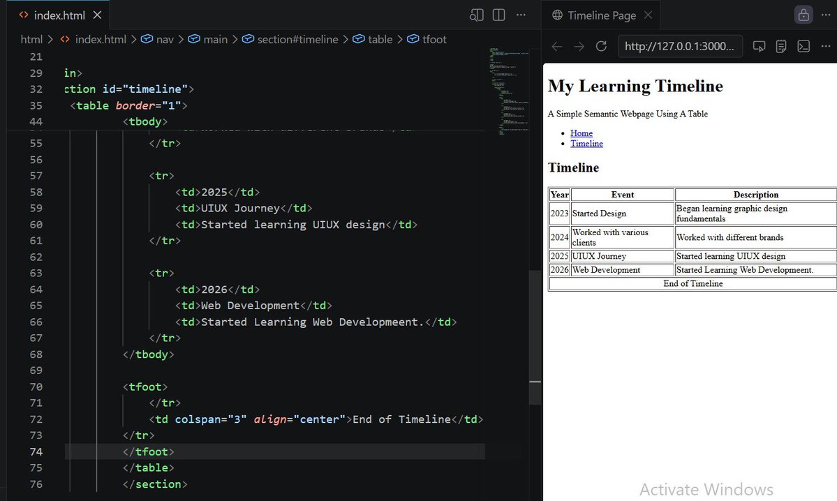This screenshot has height=501, width=837.
Task: Switch to the Timeline Page preview tab
Action: 601,15
